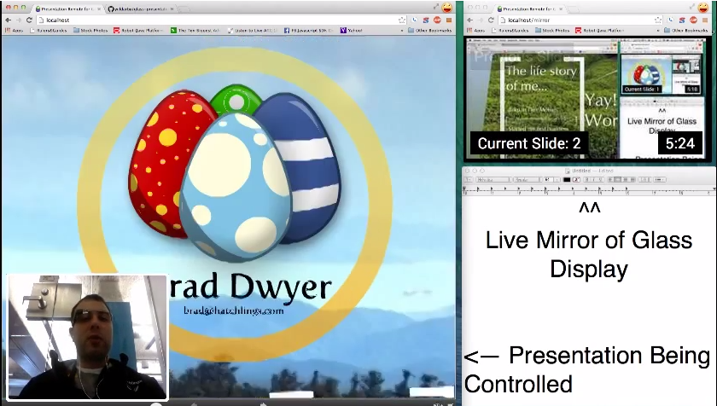Open a new tab in the left browser
Viewport: 717px width, 406px height.
[184, 9]
